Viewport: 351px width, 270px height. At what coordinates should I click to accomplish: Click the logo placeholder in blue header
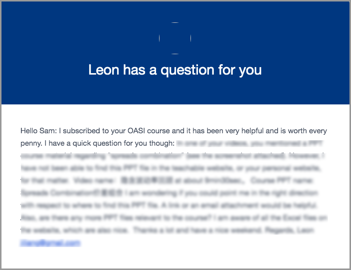coord(175,38)
